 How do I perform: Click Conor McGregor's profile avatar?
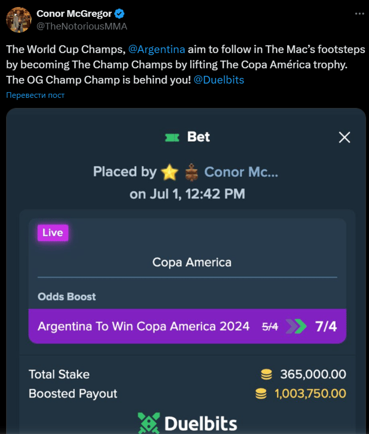19,20
